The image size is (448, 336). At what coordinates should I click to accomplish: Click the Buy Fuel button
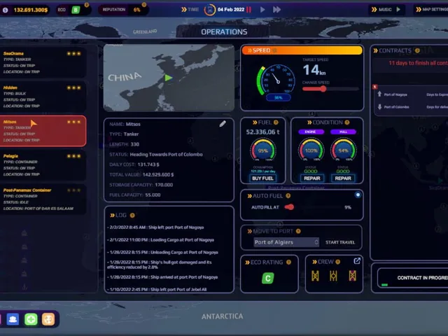(x=262, y=178)
